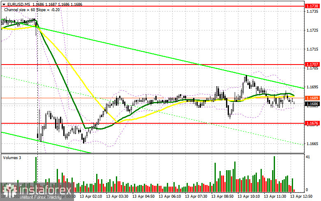321x201 pixels.
Task: Click the '13 Apr 06:10' time axis label
Action: (x=170, y=196)
